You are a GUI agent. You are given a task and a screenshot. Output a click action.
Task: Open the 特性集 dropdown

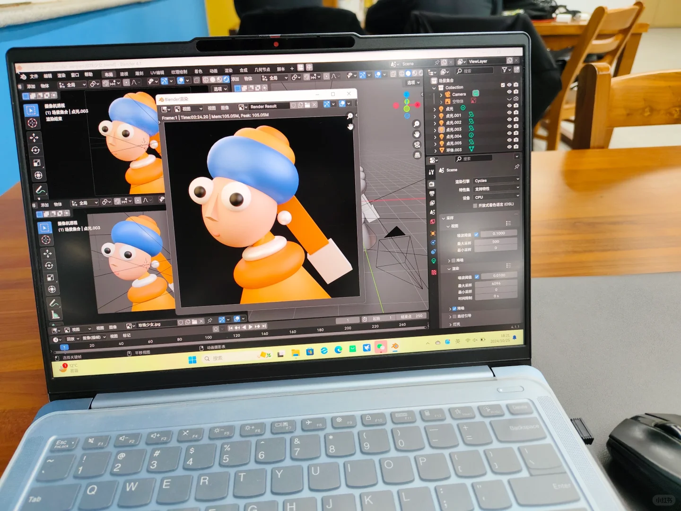pyautogui.click(x=496, y=188)
